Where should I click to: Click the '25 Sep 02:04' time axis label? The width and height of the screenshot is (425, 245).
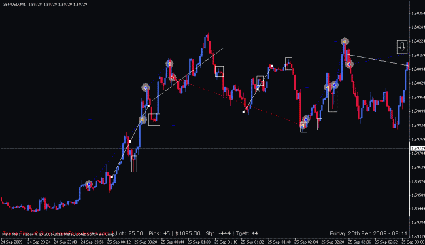pos(306,242)
